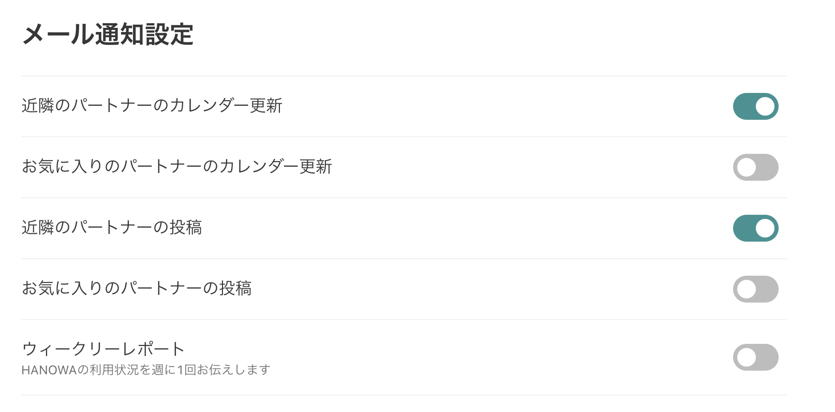This screenshot has width=835, height=412.
Task: Click the white knob of ウィークリーレポート switch
Action: pos(747,357)
